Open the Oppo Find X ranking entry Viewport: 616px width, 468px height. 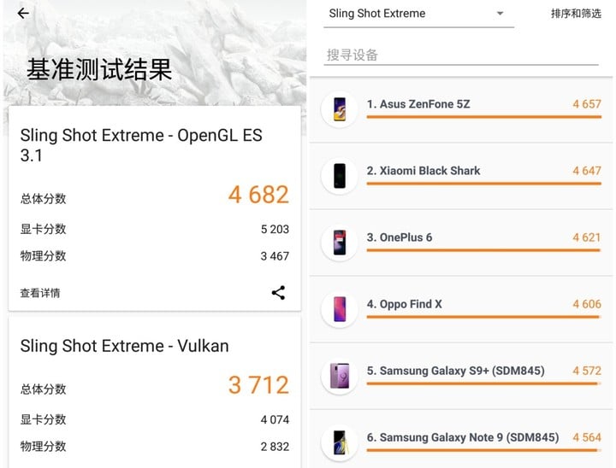[x=461, y=309]
